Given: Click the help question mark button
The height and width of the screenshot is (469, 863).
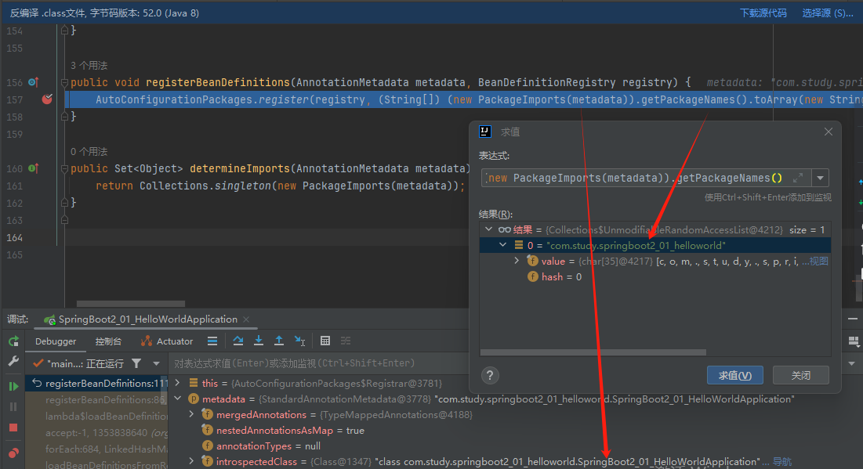Looking at the screenshot, I should pos(490,376).
